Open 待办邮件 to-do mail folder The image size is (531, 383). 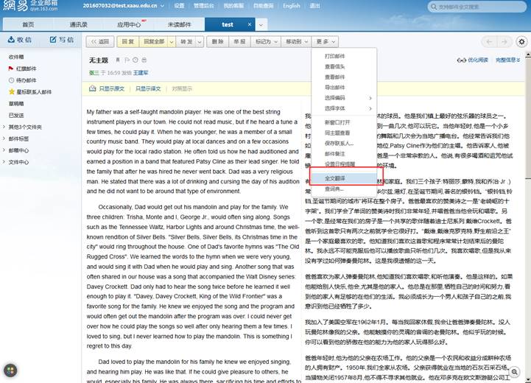pos(23,80)
